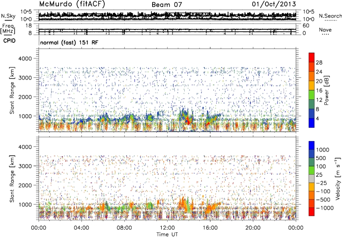342x237 pixels.
Task: Click the N.Search legend label
Action: (330, 16)
